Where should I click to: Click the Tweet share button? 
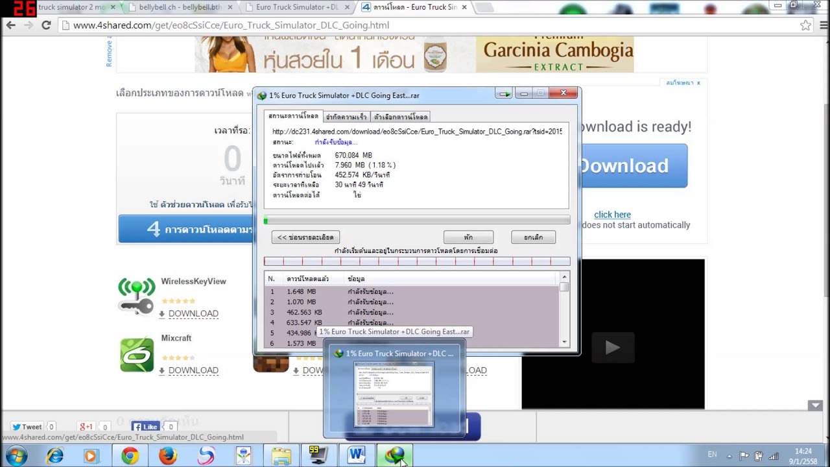(x=27, y=427)
